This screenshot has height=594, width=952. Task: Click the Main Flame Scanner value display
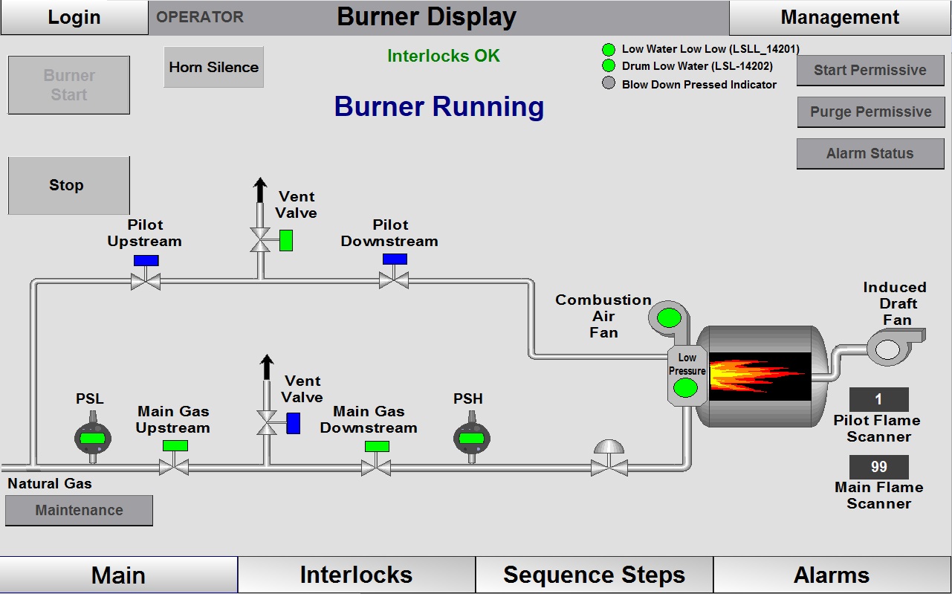[x=880, y=467]
